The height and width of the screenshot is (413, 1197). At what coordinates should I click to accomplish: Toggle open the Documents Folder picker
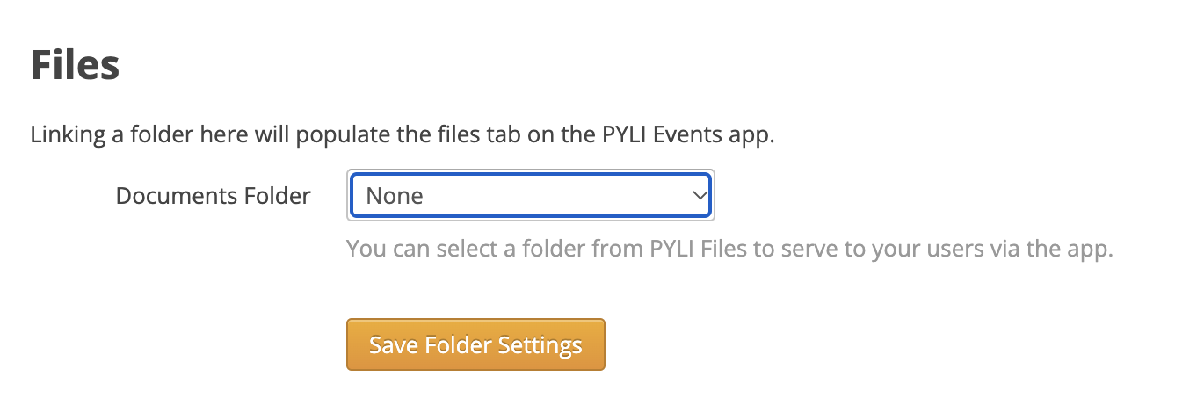pyautogui.click(x=530, y=195)
